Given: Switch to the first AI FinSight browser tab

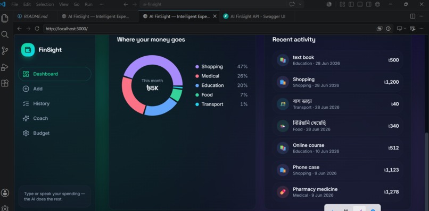Looking at the screenshot, I should pyautogui.click(x=98, y=16).
